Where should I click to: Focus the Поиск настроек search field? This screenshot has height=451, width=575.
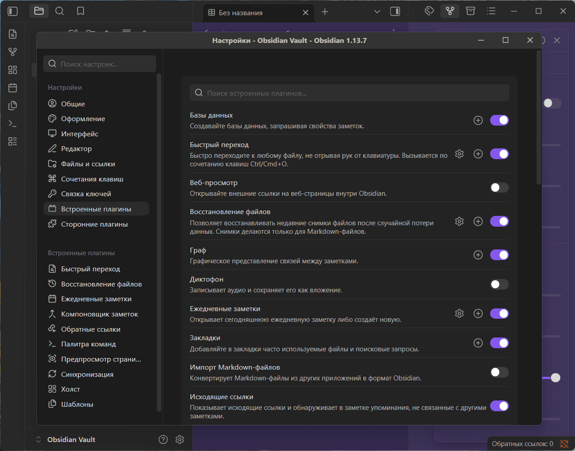tap(100, 64)
